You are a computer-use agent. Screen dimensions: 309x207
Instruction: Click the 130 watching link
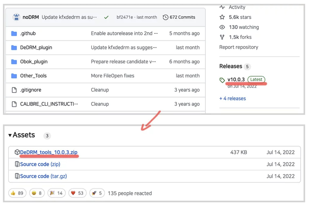244,27
